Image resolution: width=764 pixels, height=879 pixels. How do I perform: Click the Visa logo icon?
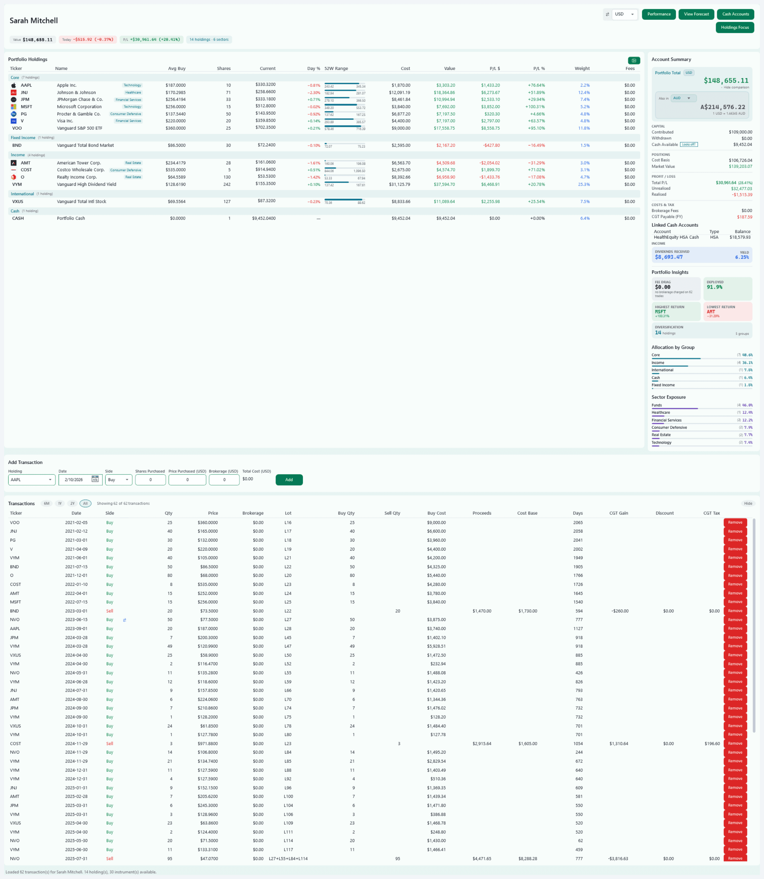[x=14, y=121]
